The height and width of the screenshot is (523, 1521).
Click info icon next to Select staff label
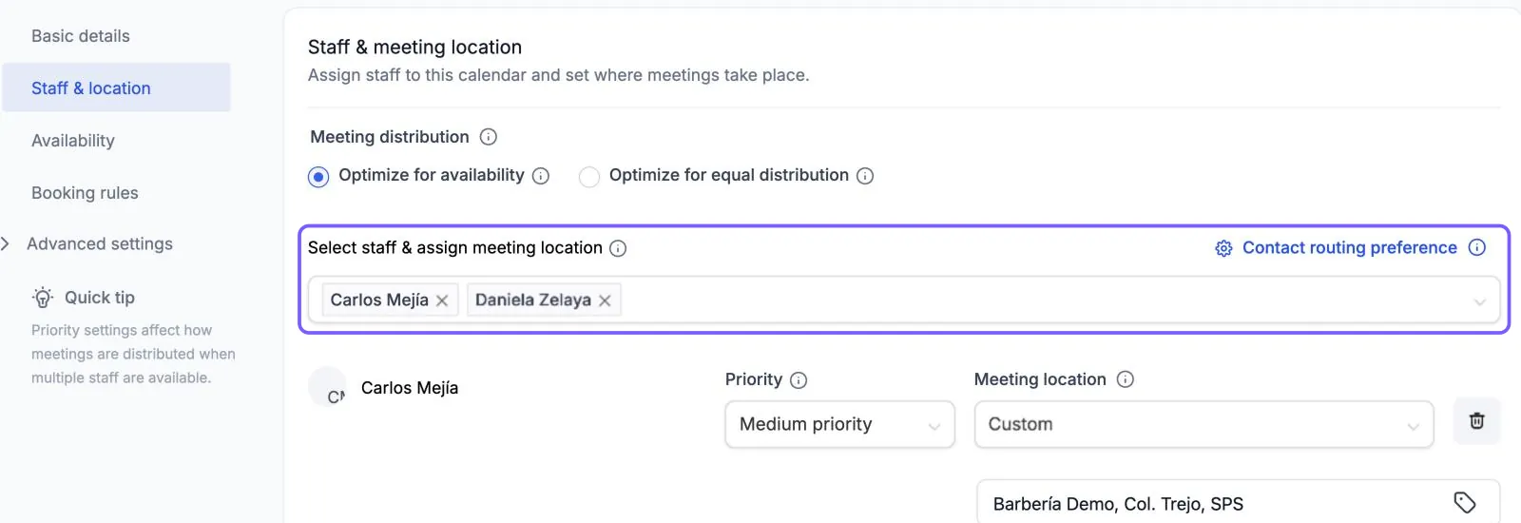[618, 248]
